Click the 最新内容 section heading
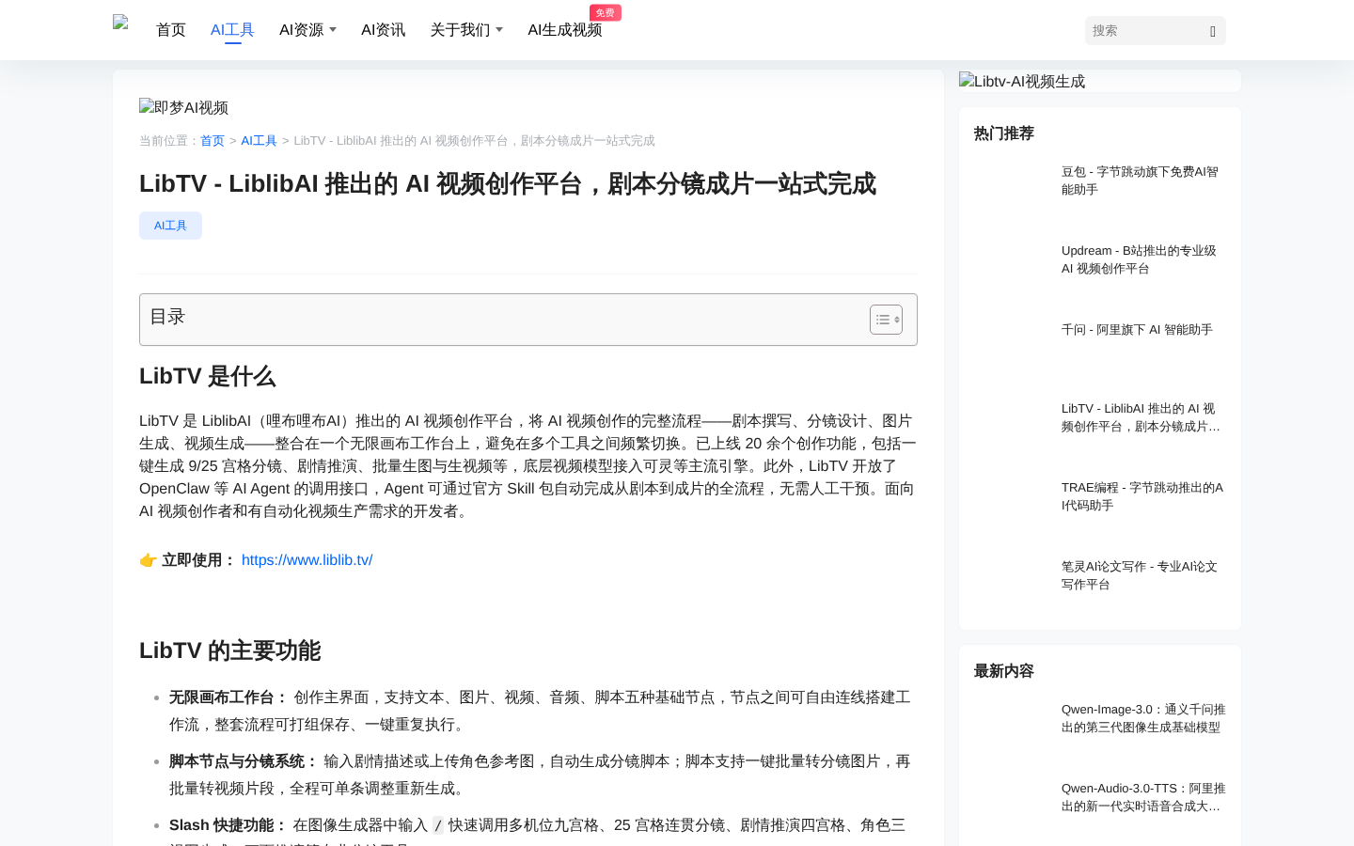Viewport: 1354px width, 846px height. pyautogui.click(x=1004, y=671)
